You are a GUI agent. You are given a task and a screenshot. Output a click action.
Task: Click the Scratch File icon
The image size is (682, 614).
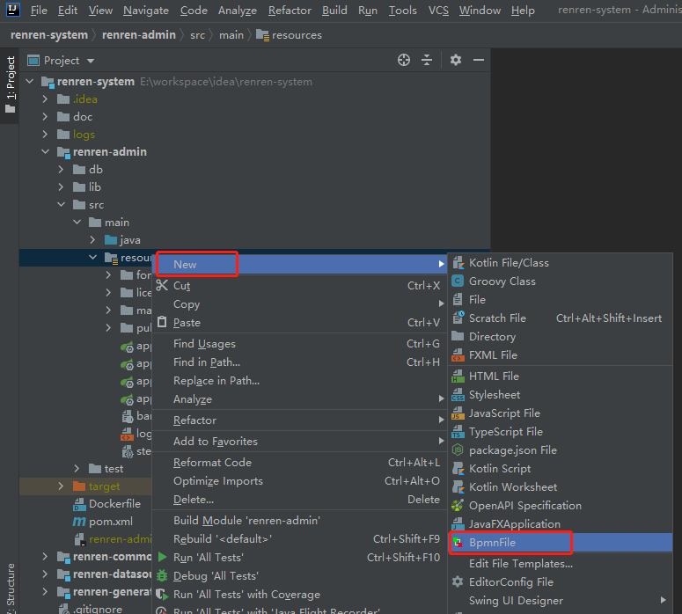(x=458, y=318)
